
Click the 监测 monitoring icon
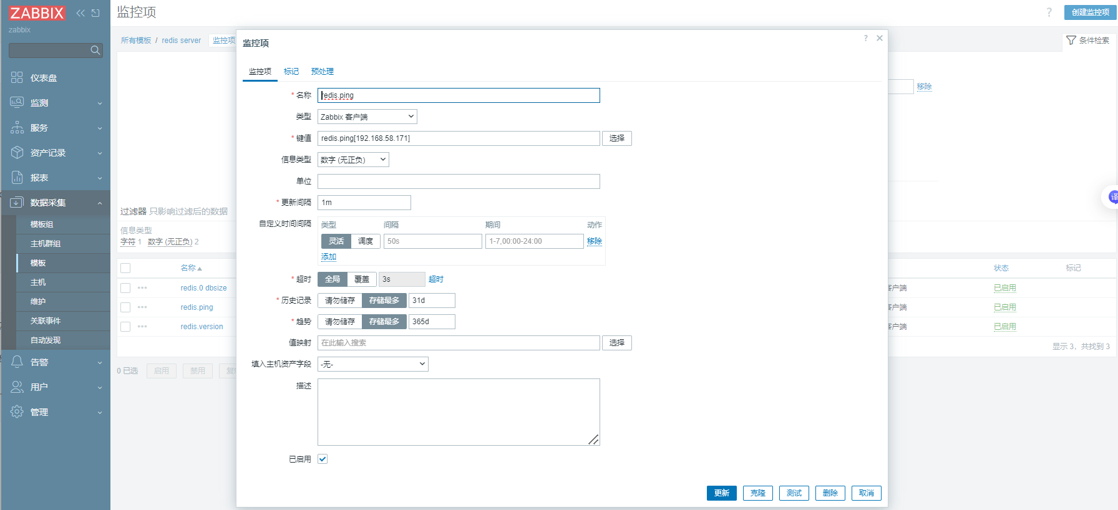17,102
